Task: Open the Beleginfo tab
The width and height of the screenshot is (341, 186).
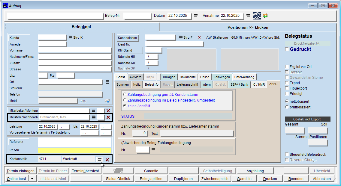Action: click(152, 84)
